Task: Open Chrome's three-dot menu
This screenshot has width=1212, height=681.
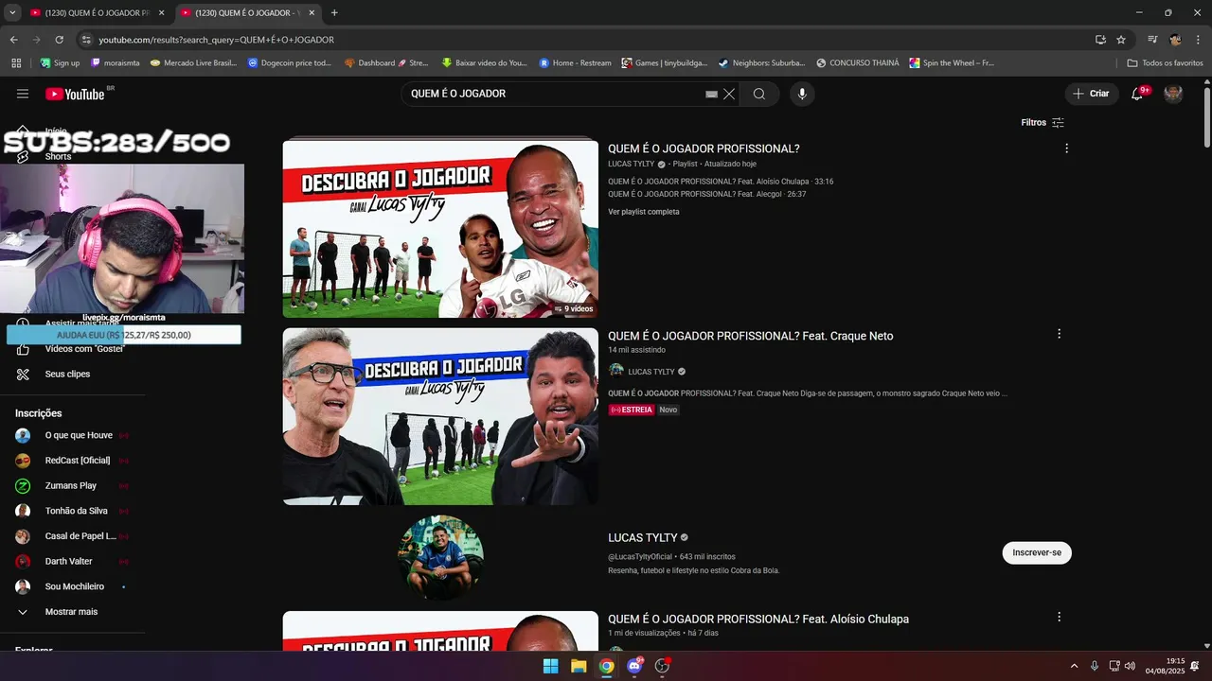Action: (x=1198, y=40)
